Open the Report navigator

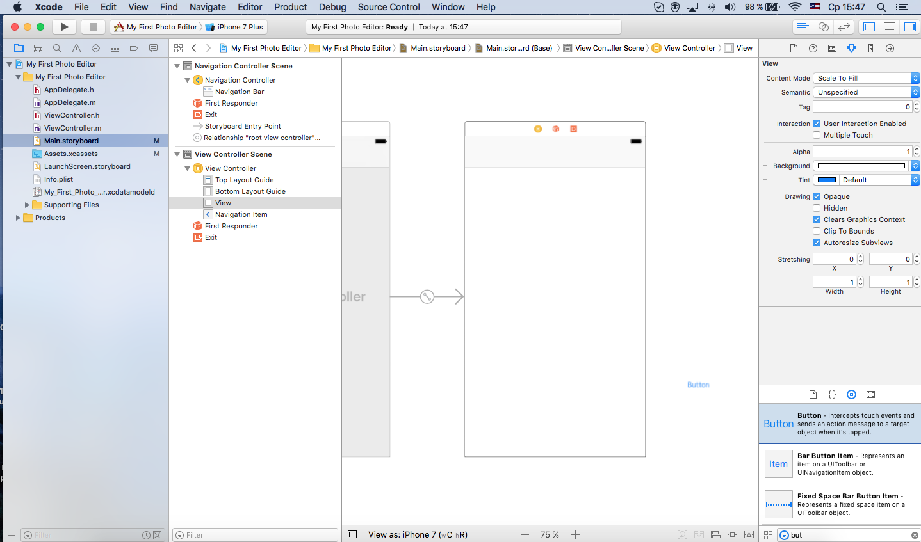[153, 48]
